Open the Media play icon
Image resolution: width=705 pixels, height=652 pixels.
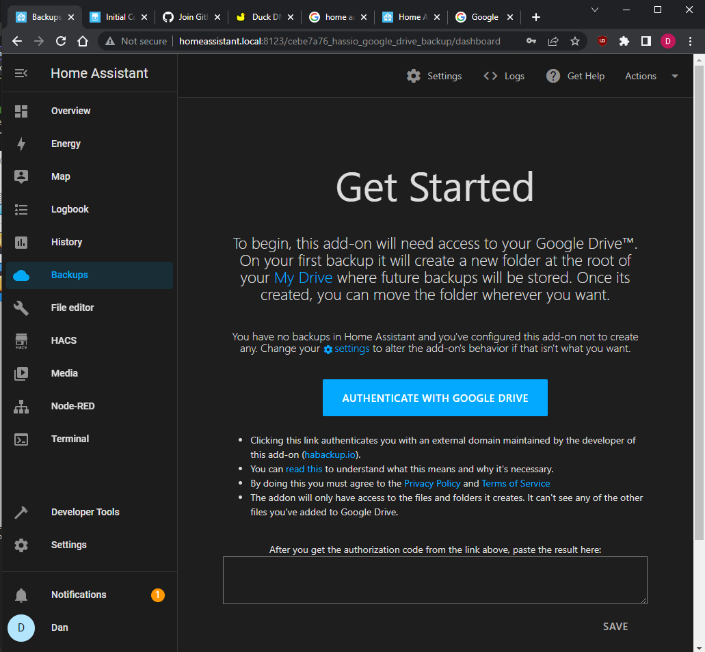[x=21, y=373]
